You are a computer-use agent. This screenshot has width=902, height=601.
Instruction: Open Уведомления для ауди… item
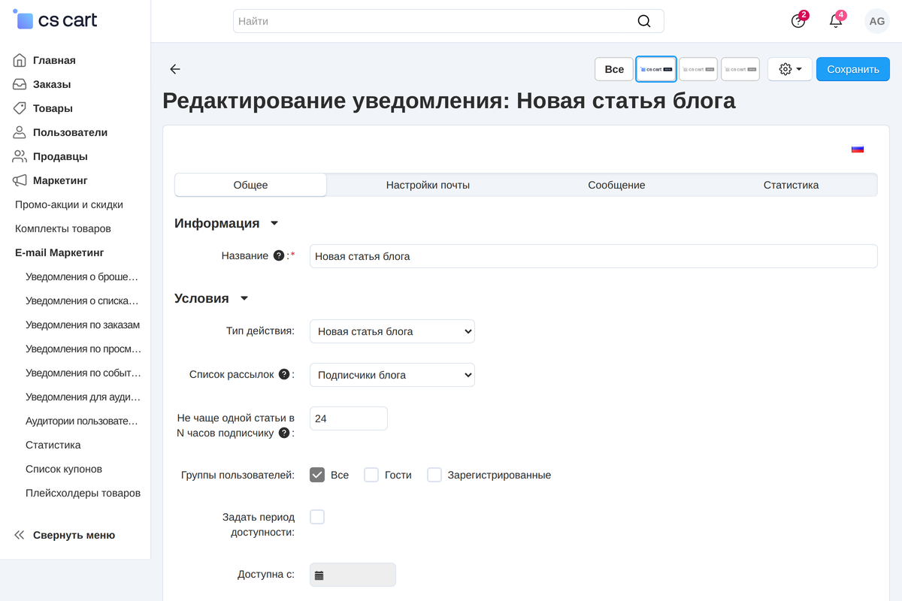[83, 397]
